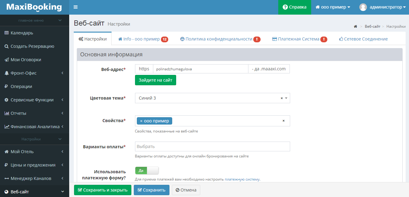Screen dimensions: 409x197
Task: Open the Справка help button
Action: (x=295, y=7)
